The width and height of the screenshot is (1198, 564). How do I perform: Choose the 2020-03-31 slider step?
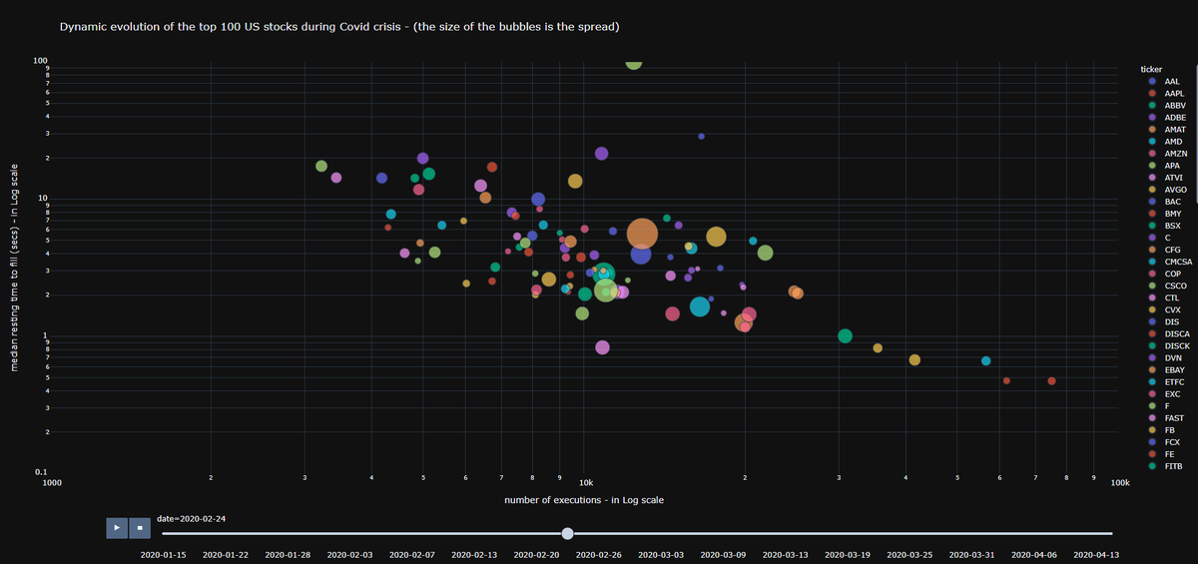pos(971,553)
